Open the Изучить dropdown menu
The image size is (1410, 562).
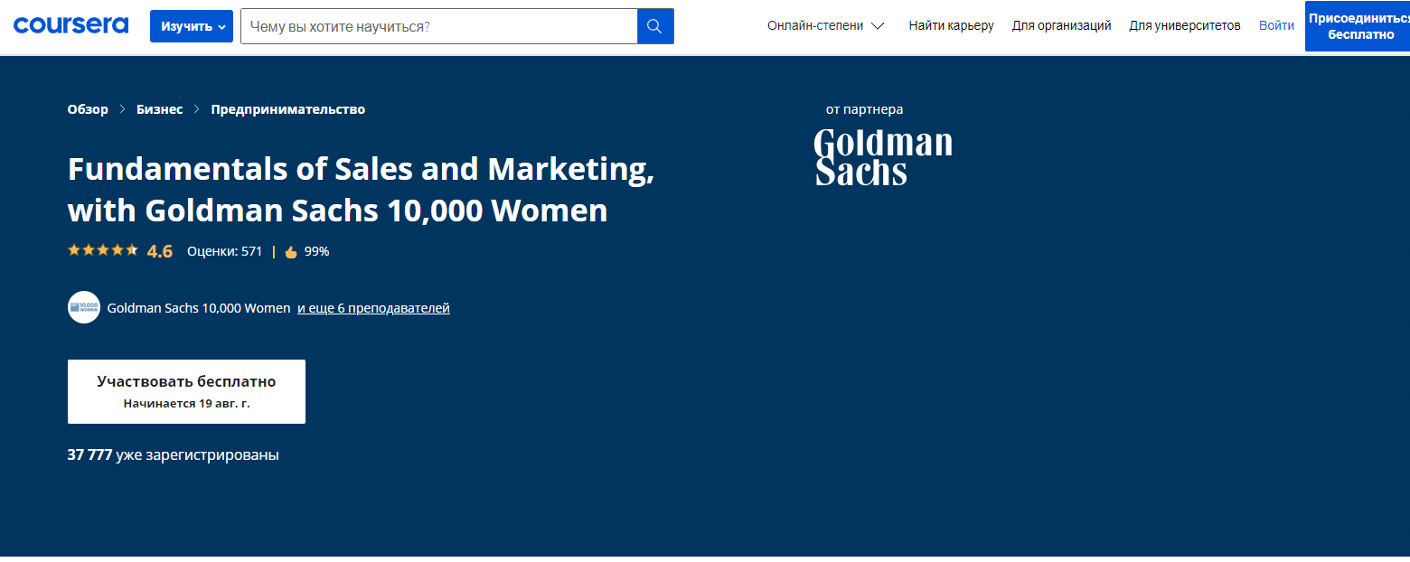coord(192,26)
